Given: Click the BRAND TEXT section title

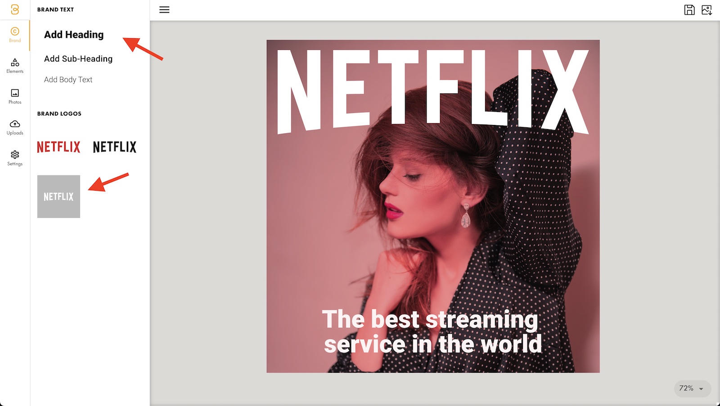Looking at the screenshot, I should click(55, 9).
